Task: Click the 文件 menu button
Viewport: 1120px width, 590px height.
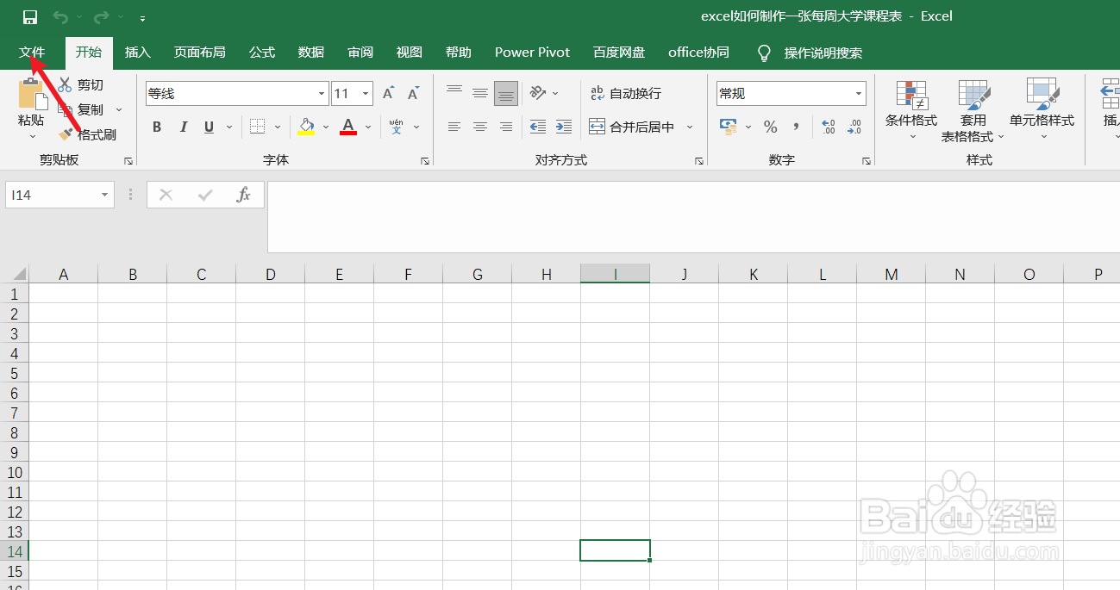Action: coord(33,53)
